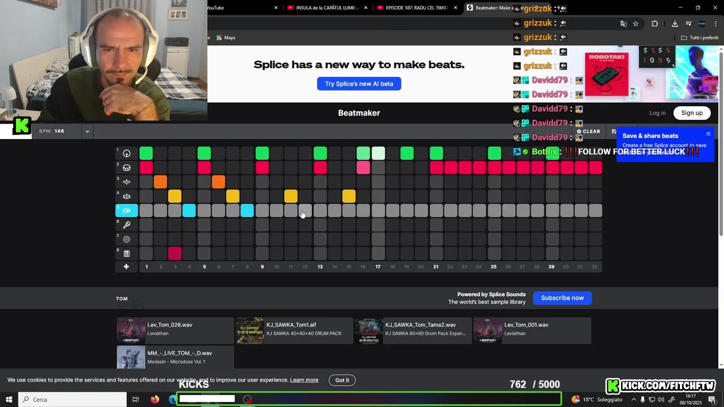This screenshot has height=407, width=724.
Task: Click Try Splice's new AI beta button
Action: [359, 84]
